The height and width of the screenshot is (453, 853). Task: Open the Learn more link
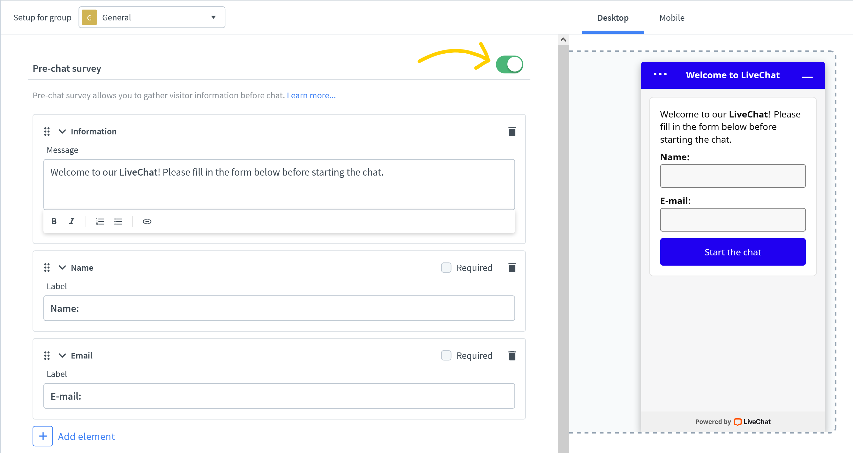[311, 95]
